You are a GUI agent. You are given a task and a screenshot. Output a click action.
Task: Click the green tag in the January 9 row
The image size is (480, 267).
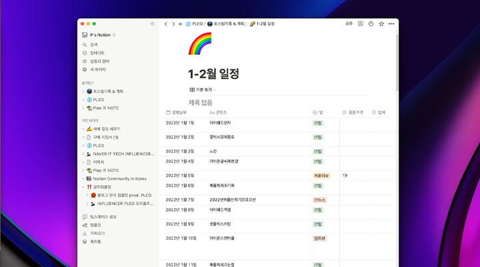(318, 224)
